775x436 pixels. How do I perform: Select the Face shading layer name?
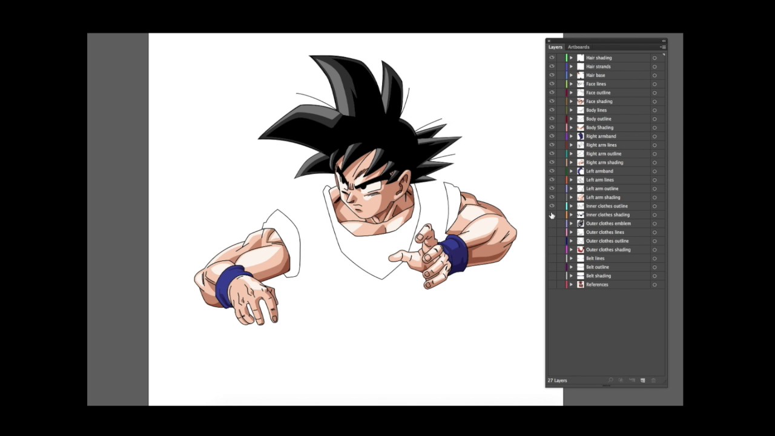599,102
